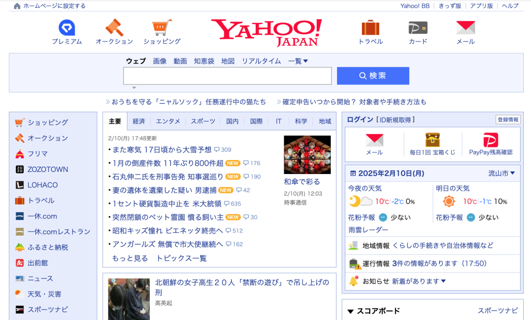
Task: Open トラベル via the suitcase icon
Action: [370, 27]
